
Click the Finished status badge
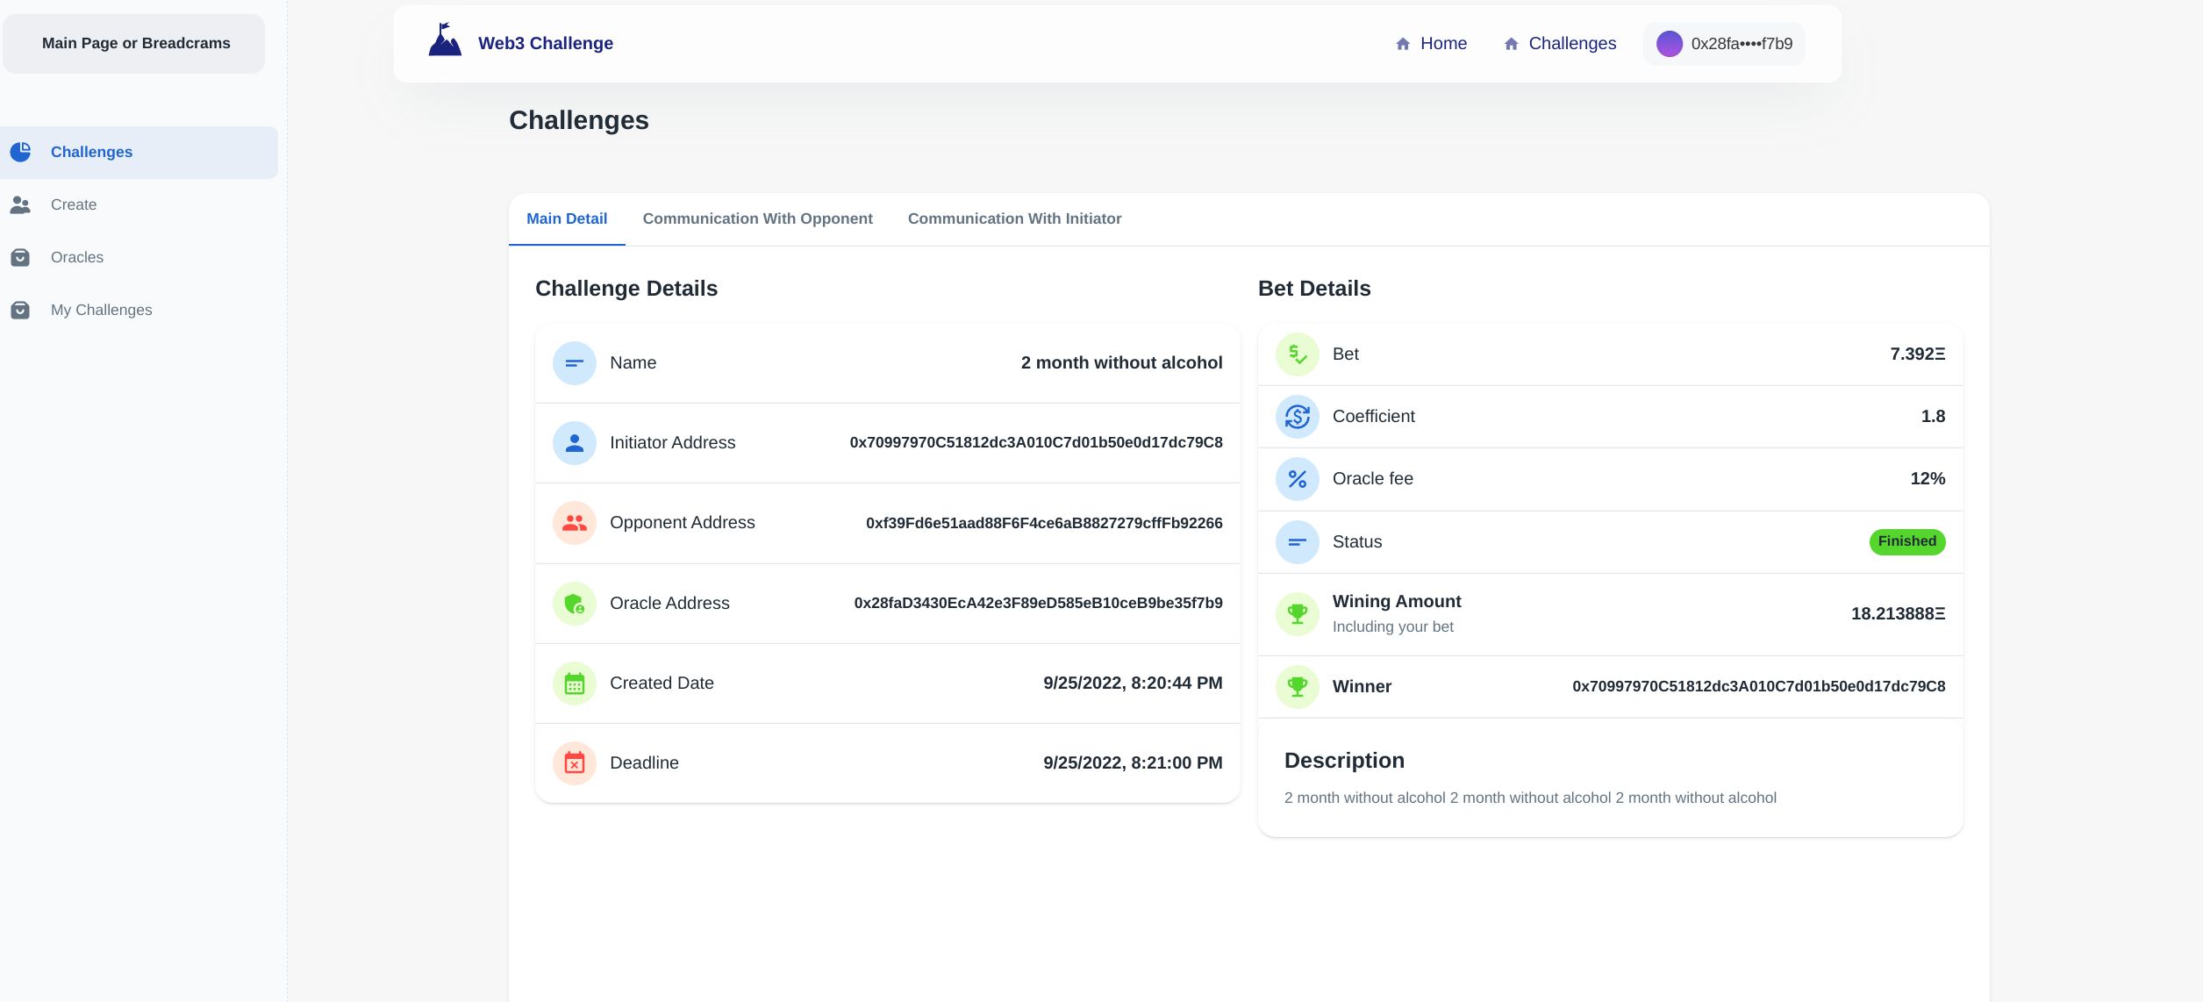pyautogui.click(x=1907, y=541)
